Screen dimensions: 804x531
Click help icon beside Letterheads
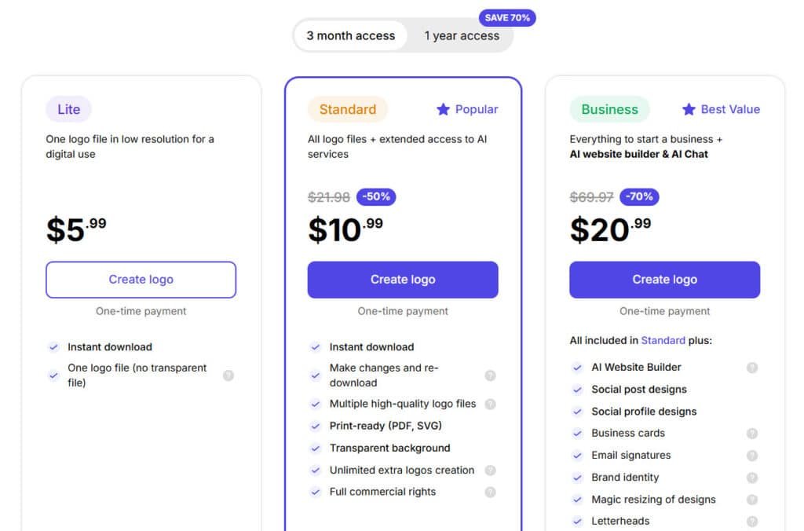click(752, 522)
